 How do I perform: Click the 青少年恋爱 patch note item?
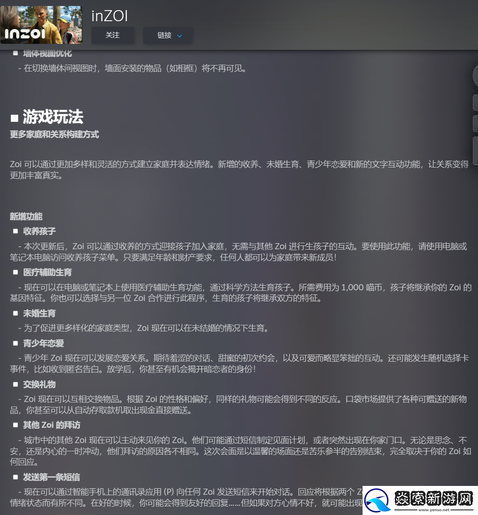point(43,343)
